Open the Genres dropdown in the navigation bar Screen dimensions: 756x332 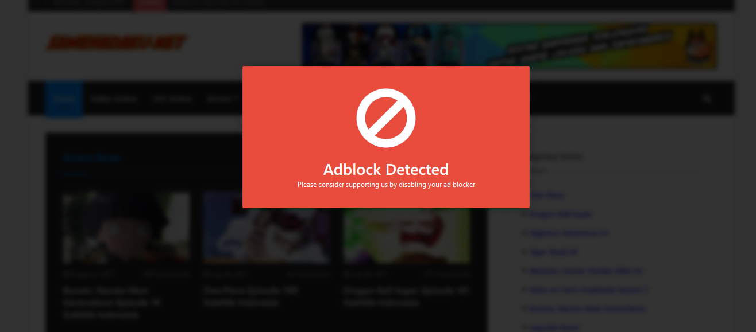[222, 99]
